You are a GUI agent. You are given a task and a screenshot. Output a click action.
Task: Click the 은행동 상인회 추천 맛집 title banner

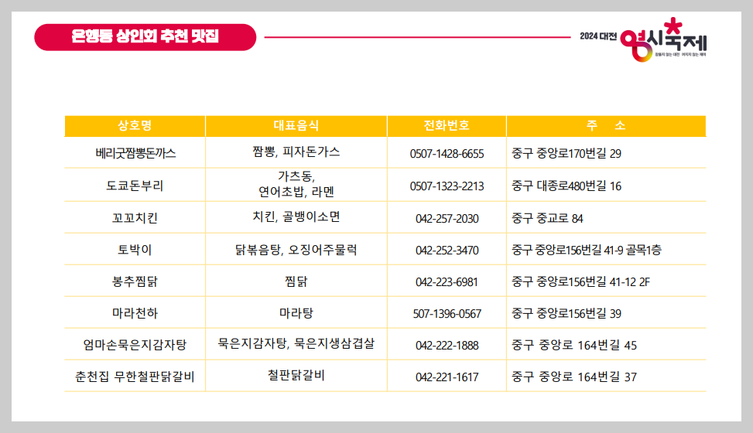[145, 37]
